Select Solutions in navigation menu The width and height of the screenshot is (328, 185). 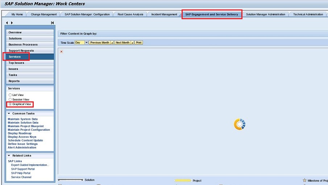(30, 38)
